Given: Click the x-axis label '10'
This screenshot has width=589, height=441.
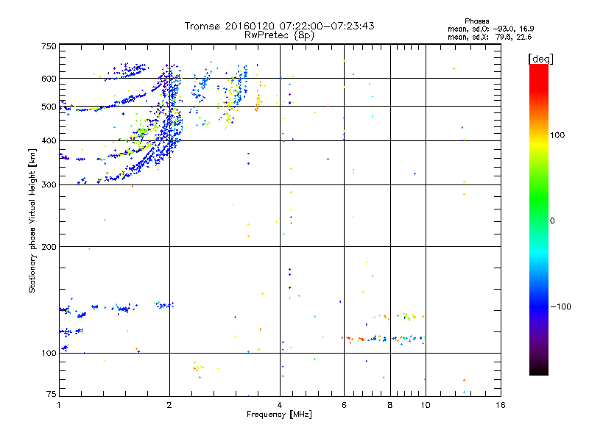Looking at the screenshot, I should 426,405.
